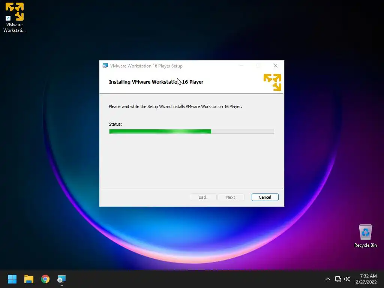Open the network status tray icon

(338, 279)
